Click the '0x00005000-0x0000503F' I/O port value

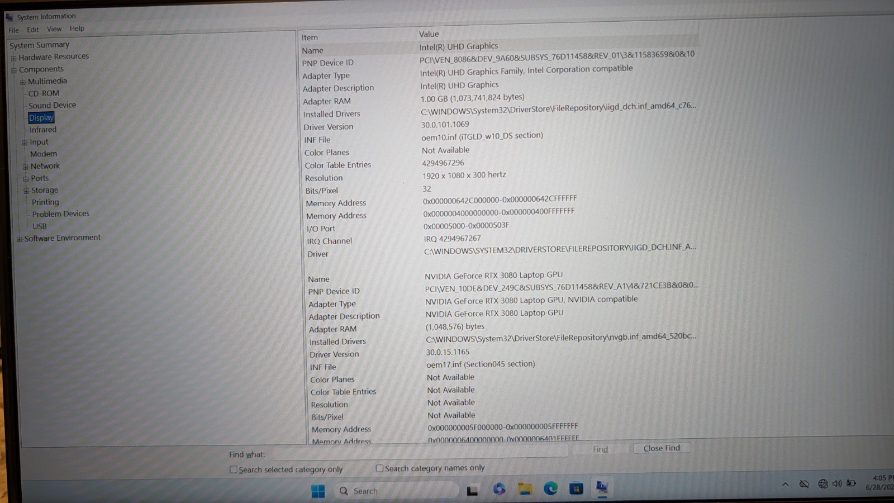[x=466, y=226]
